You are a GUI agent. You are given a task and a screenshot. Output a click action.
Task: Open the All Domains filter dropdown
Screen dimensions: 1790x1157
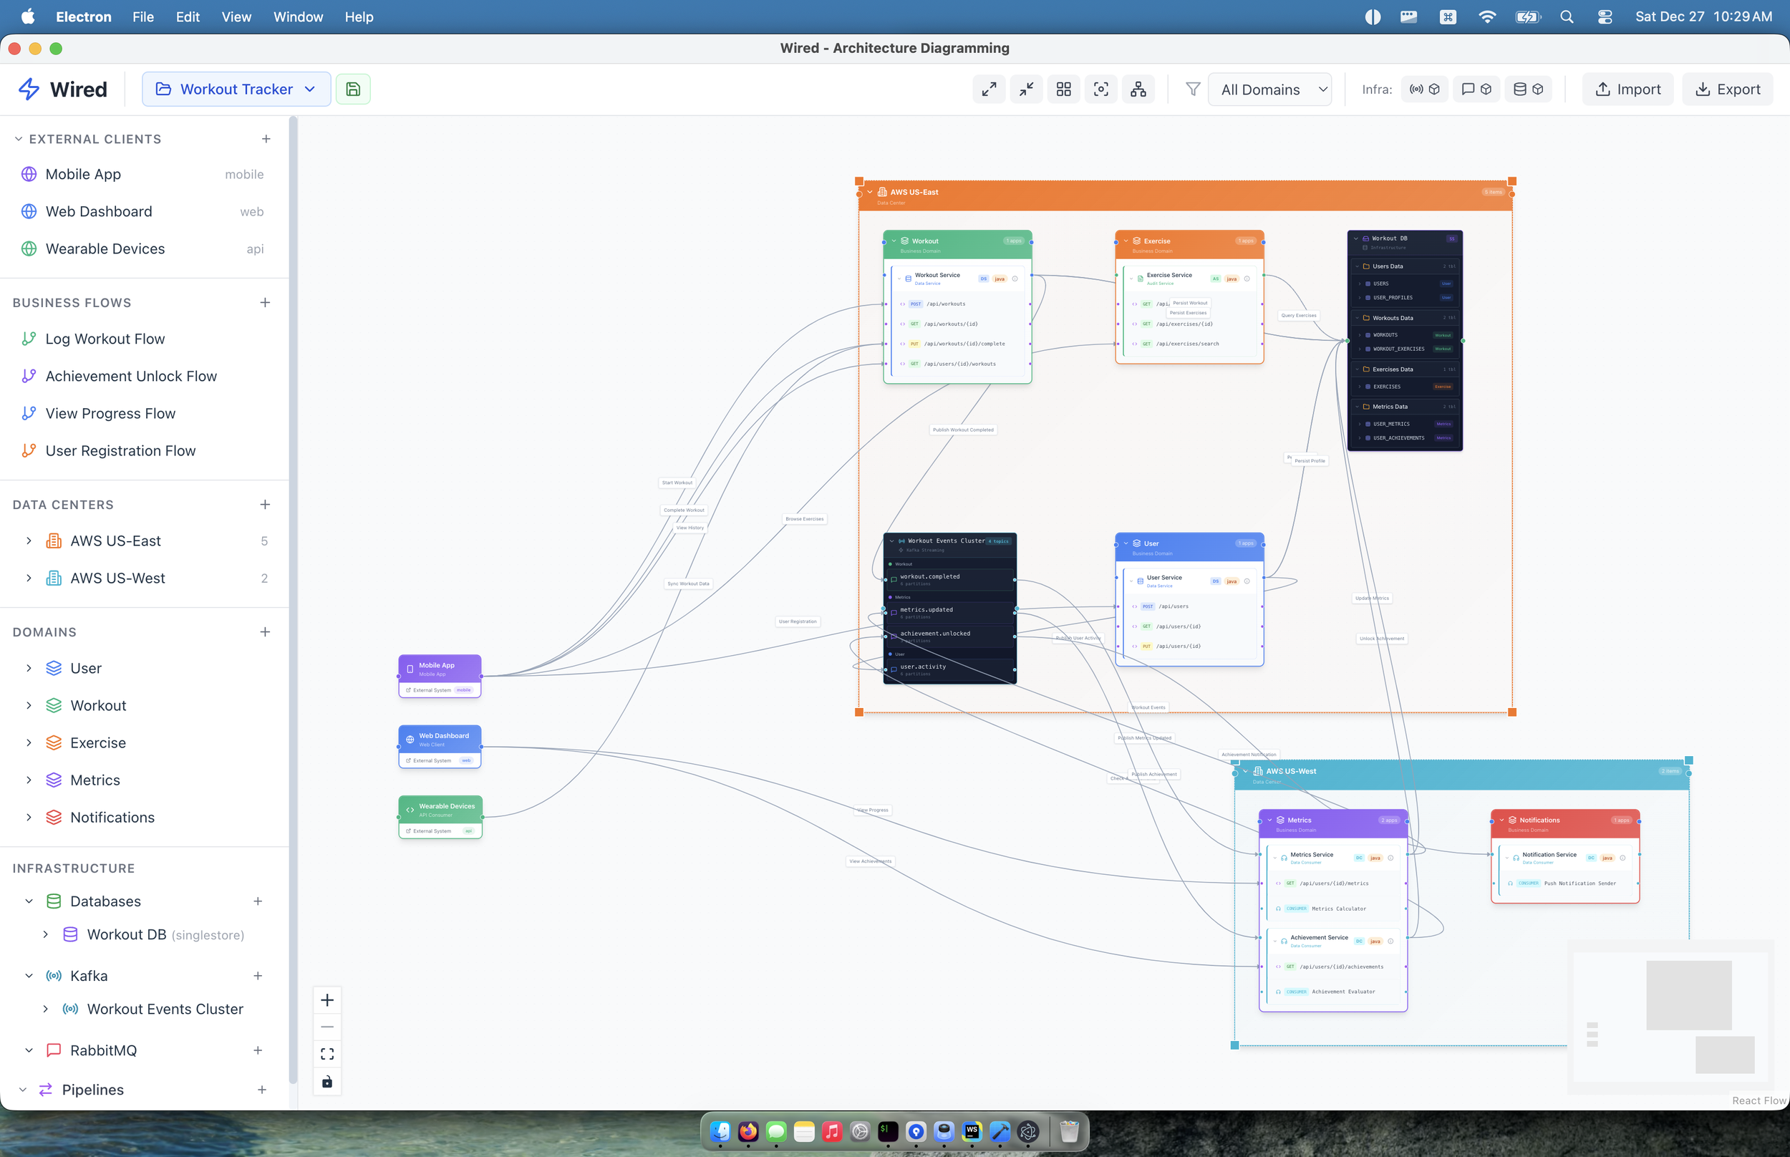(x=1270, y=89)
